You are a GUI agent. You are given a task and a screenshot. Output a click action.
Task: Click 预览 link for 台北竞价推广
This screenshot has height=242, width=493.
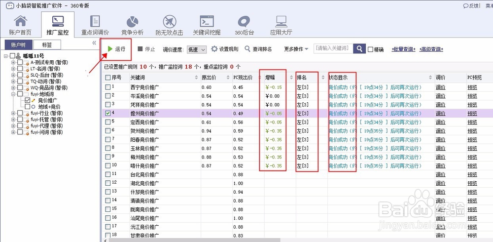[x=472, y=174]
